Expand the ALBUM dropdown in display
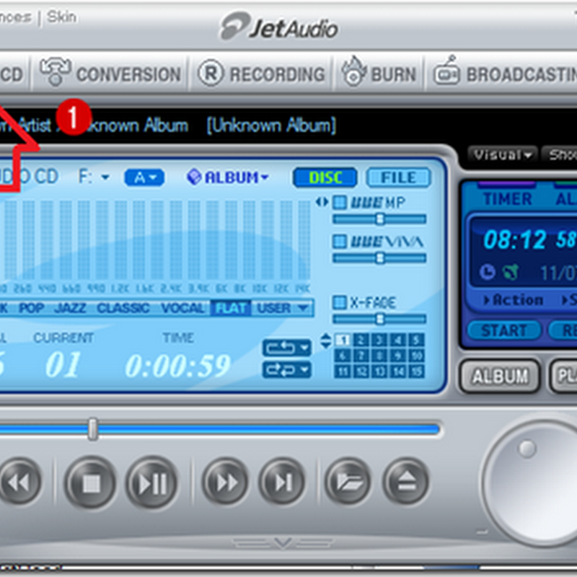Viewport: 577px width, 577px height. pos(237,177)
